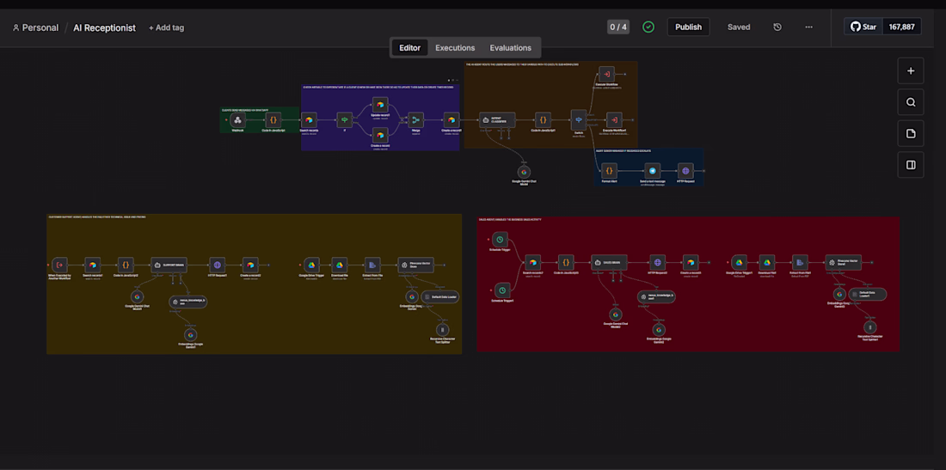
Task: Select the Webhook trigger node
Action: 237,120
